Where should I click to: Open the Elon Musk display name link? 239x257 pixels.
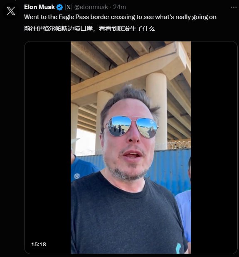39,7
